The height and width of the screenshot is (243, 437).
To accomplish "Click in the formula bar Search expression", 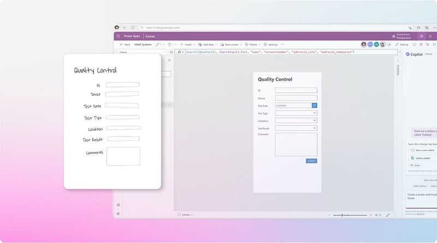I will pyautogui.click(x=270, y=52).
